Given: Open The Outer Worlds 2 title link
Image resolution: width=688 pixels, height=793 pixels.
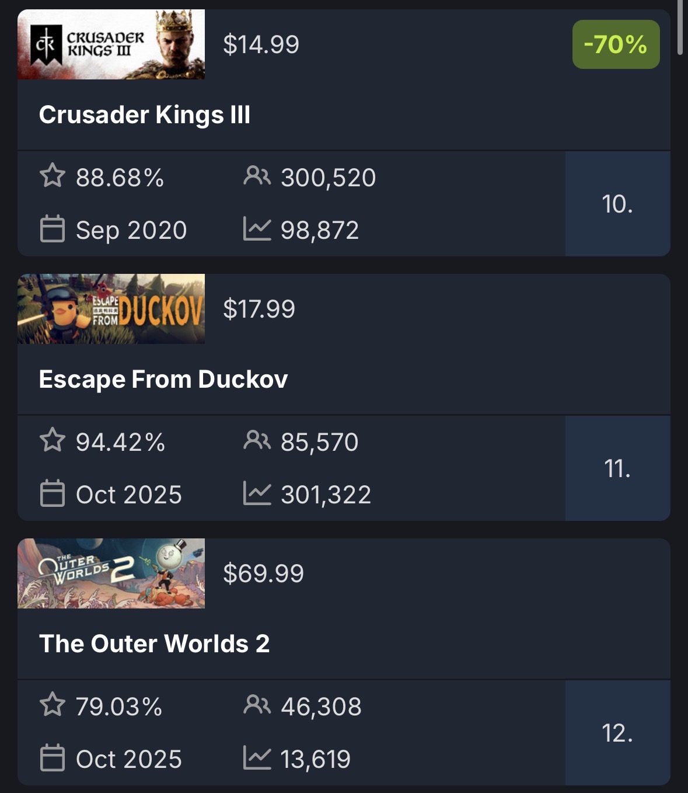Looking at the screenshot, I should tap(154, 644).
